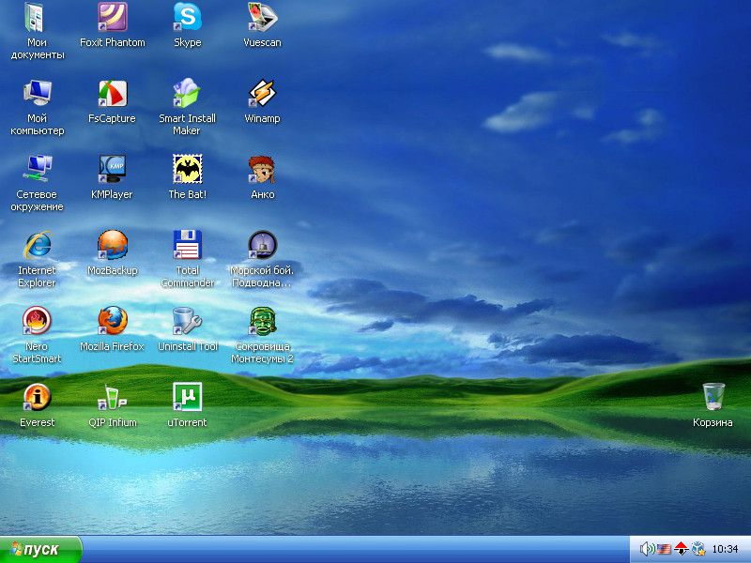
Task: Click the Winamp desktop icon
Action: pyautogui.click(x=262, y=94)
